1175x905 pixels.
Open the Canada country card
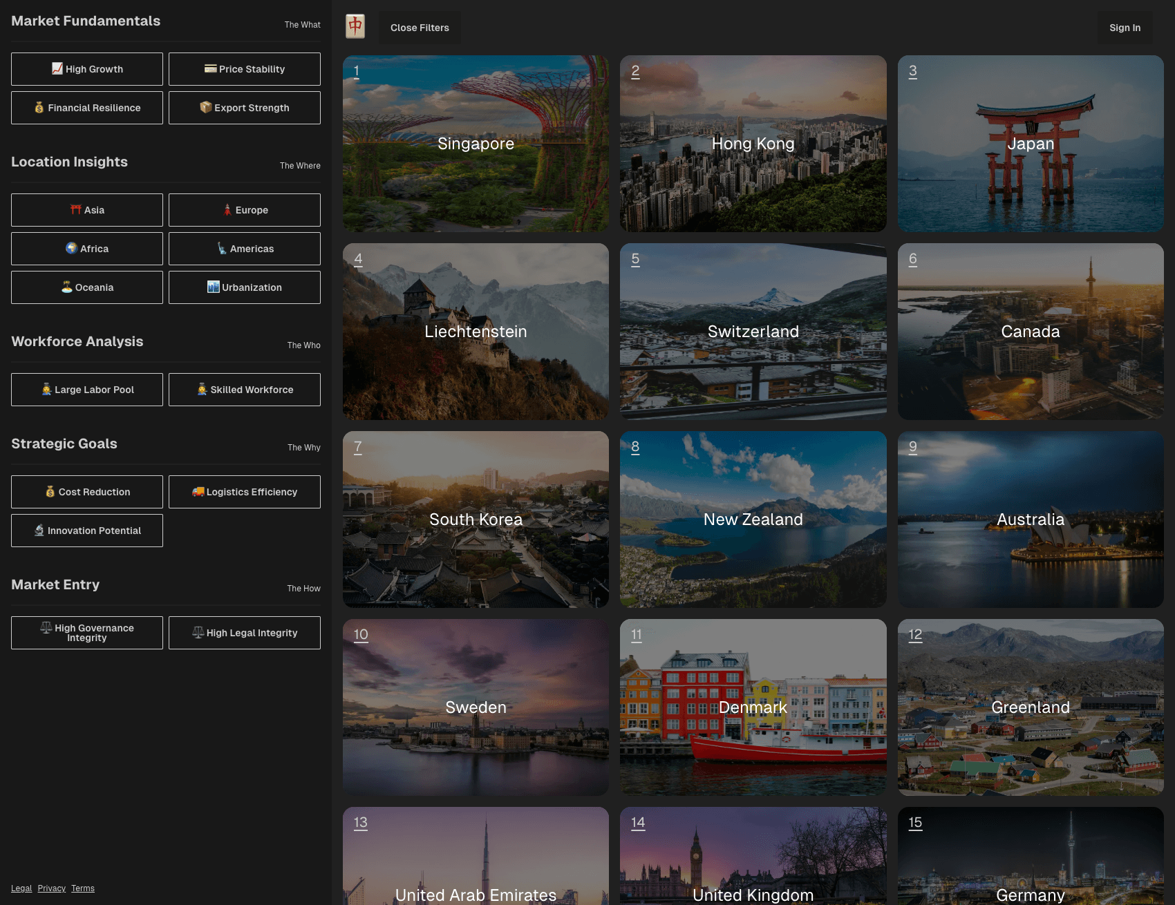[1031, 332]
